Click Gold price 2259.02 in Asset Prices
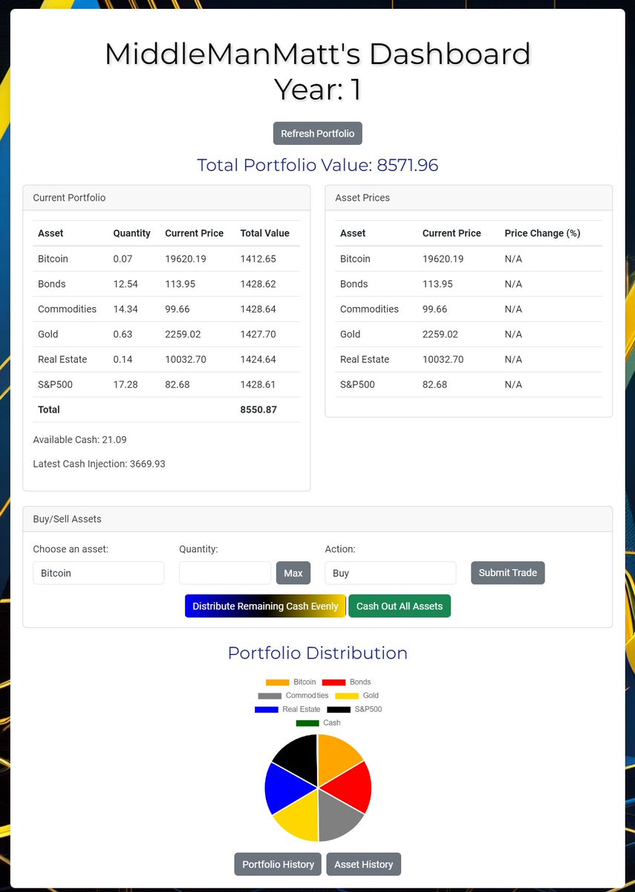635x892 pixels. (x=440, y=334)
